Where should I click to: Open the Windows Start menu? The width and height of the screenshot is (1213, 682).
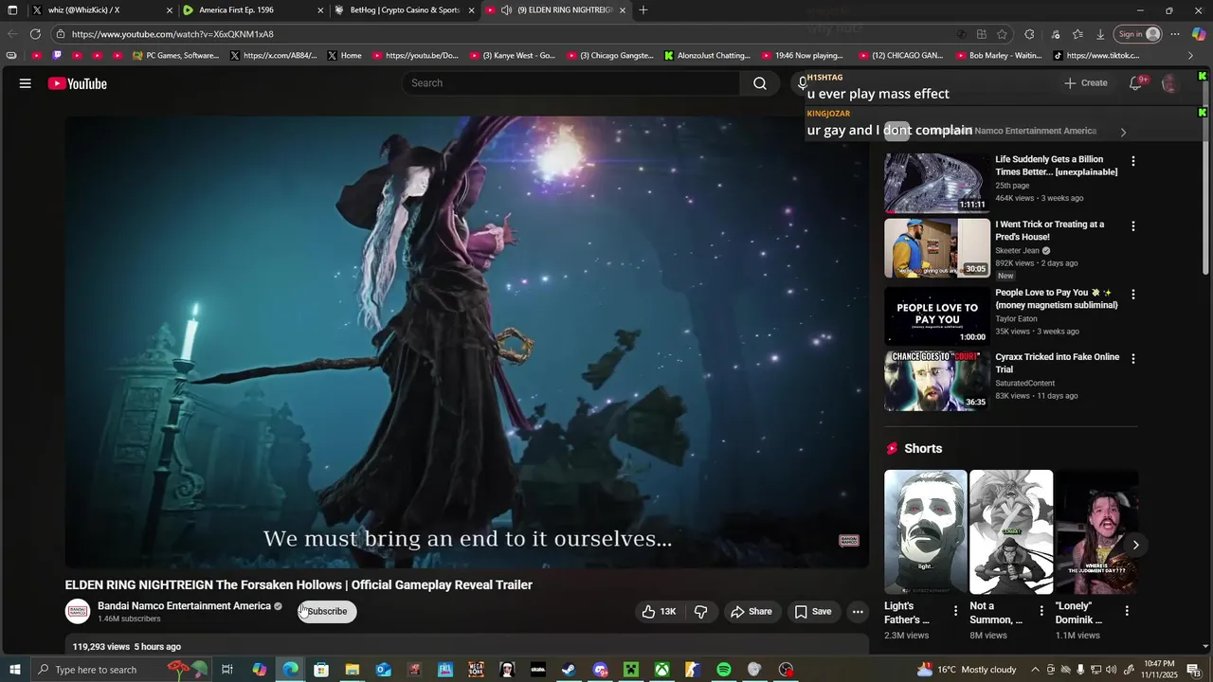coord(14,670)
